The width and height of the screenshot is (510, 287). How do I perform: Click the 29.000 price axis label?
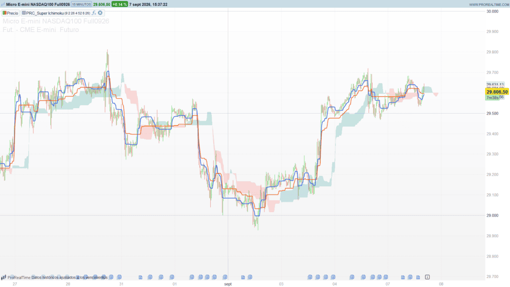(x=493, y=215)
